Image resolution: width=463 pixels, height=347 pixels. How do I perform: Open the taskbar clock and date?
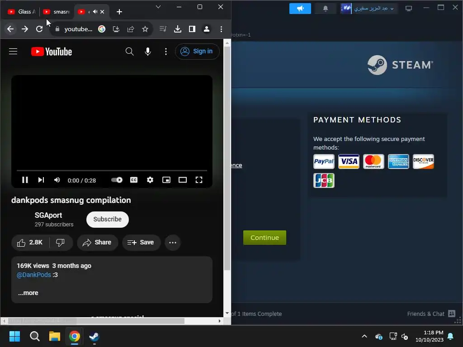430,336
